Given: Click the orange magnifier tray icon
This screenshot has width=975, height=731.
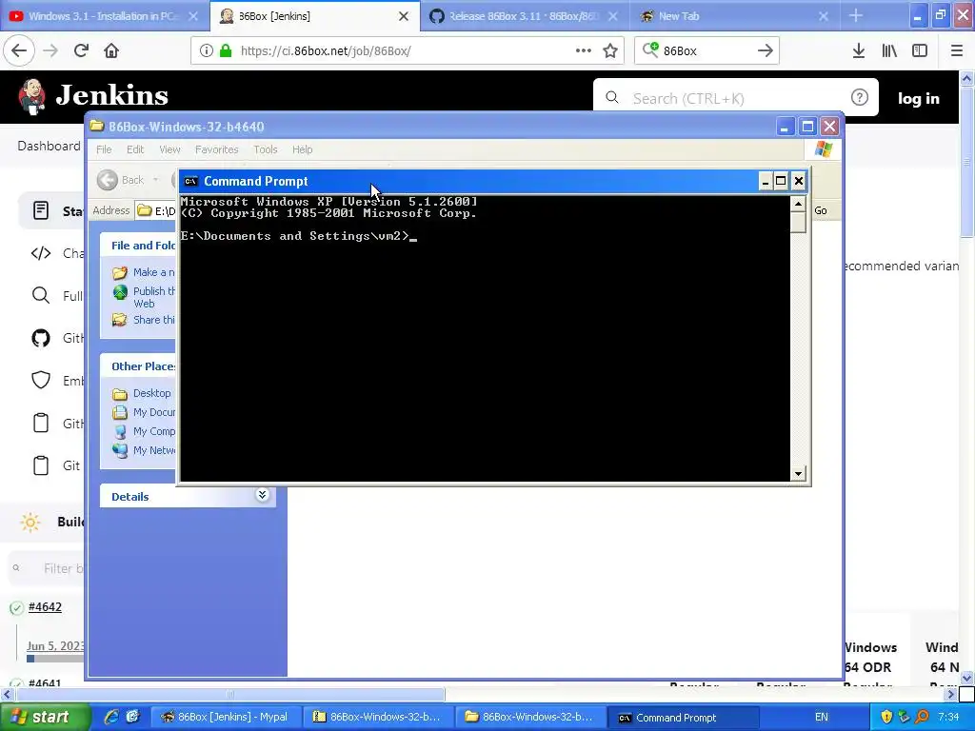Looking at the screenshot, I should coord(922,717).
